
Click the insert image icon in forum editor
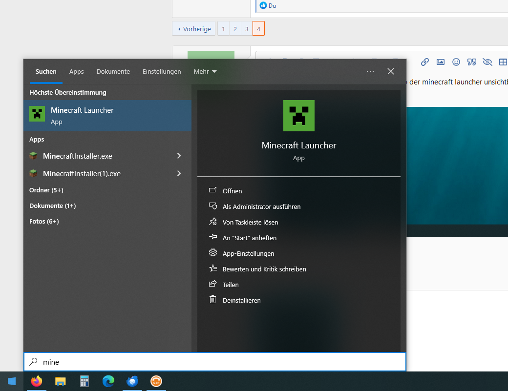pos(440,62)
